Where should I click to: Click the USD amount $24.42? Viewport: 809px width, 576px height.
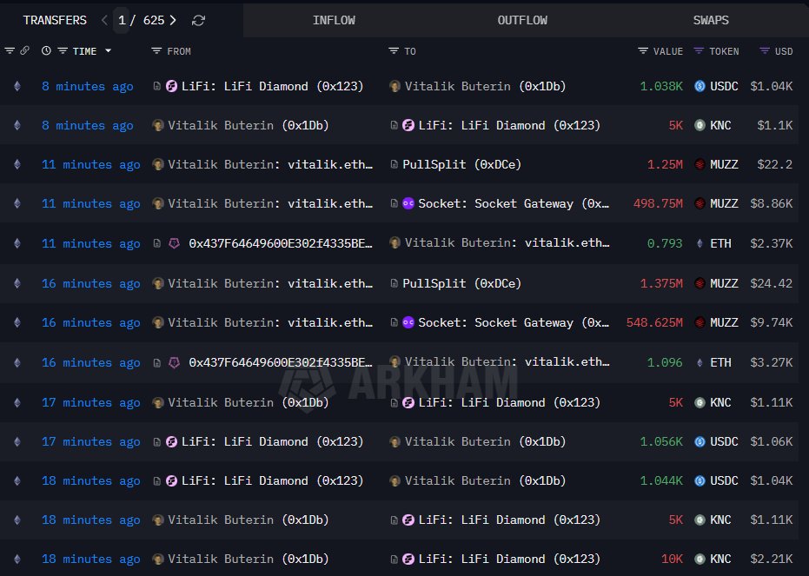pos(772,283)
